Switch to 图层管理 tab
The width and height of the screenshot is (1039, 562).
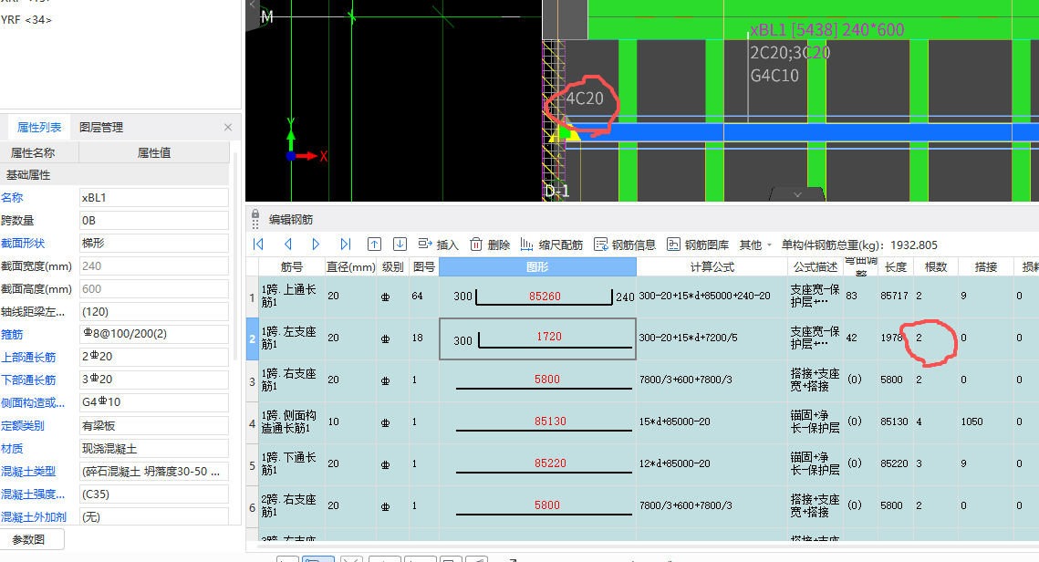[101, 127]
